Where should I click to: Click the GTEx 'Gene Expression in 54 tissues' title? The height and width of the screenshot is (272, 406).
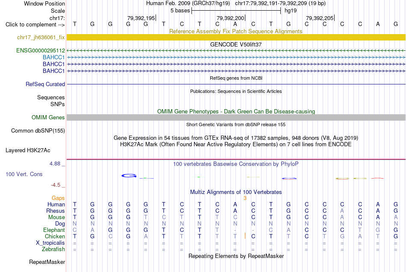pyautogui.click(x=236, y=138)
